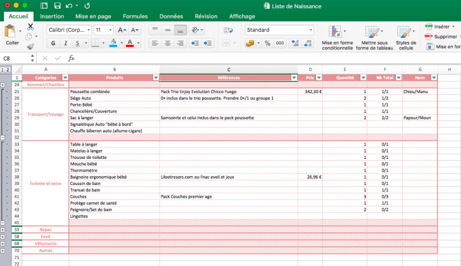
Task: Open the Produits column filter arrow
Action: pyautogui.click(x=156, y=77)
